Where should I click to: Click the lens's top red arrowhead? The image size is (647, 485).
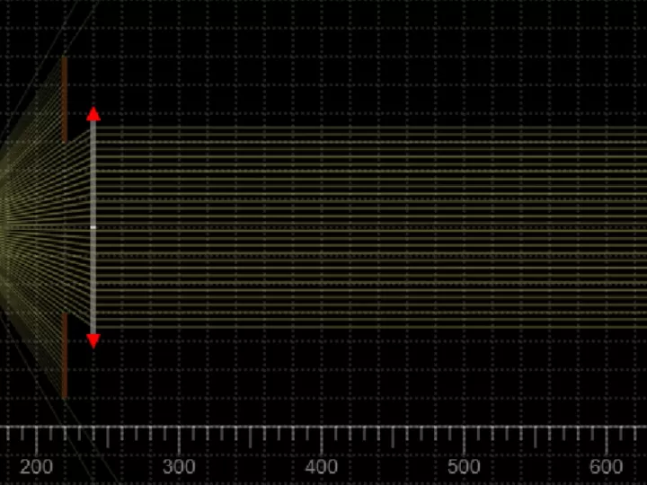[x=93, y=114]
